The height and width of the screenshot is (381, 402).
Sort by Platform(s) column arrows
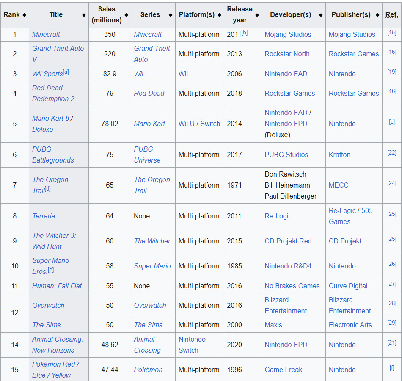coord(219,15)
